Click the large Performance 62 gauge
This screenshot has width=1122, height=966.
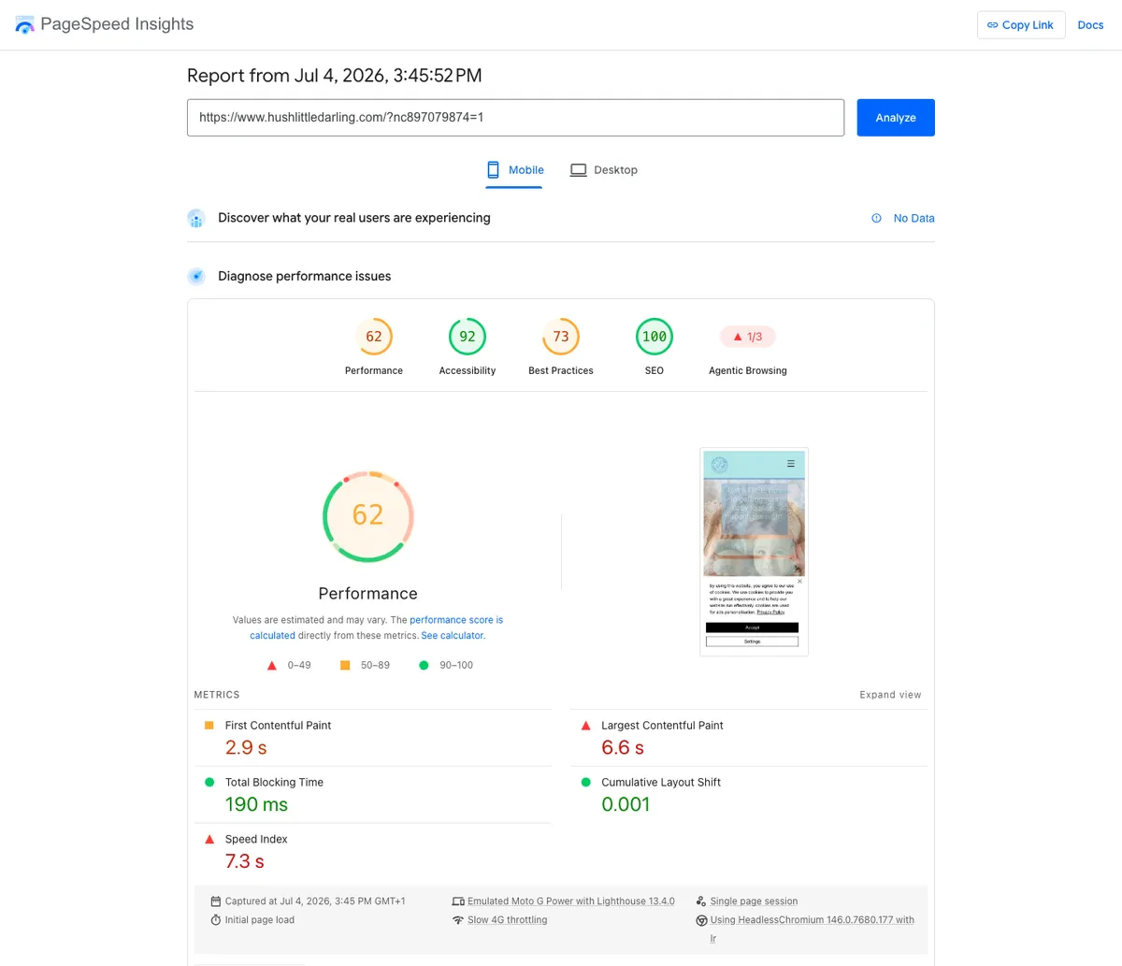coord(368,516)
